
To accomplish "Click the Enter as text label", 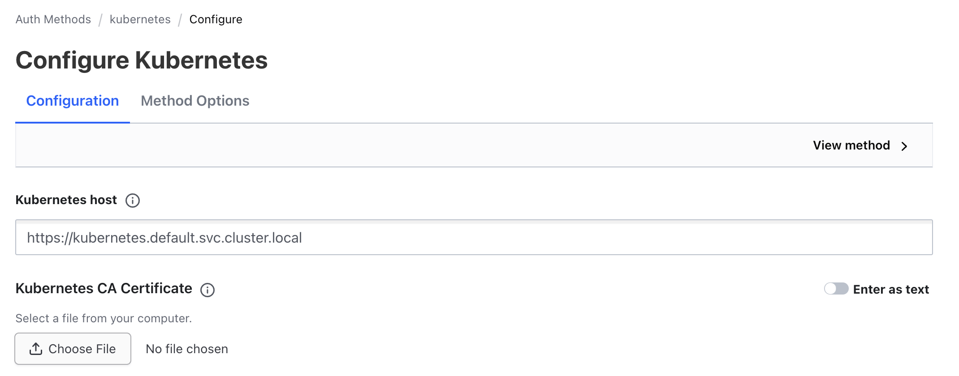I will 891,290.
